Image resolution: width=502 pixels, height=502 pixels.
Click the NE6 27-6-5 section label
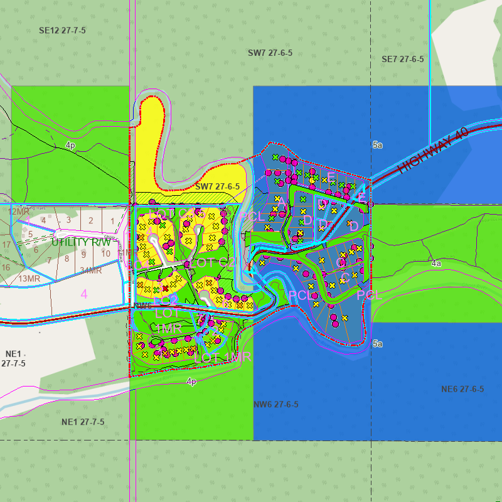point(462,389)
